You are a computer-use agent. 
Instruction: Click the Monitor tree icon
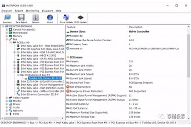11,101
